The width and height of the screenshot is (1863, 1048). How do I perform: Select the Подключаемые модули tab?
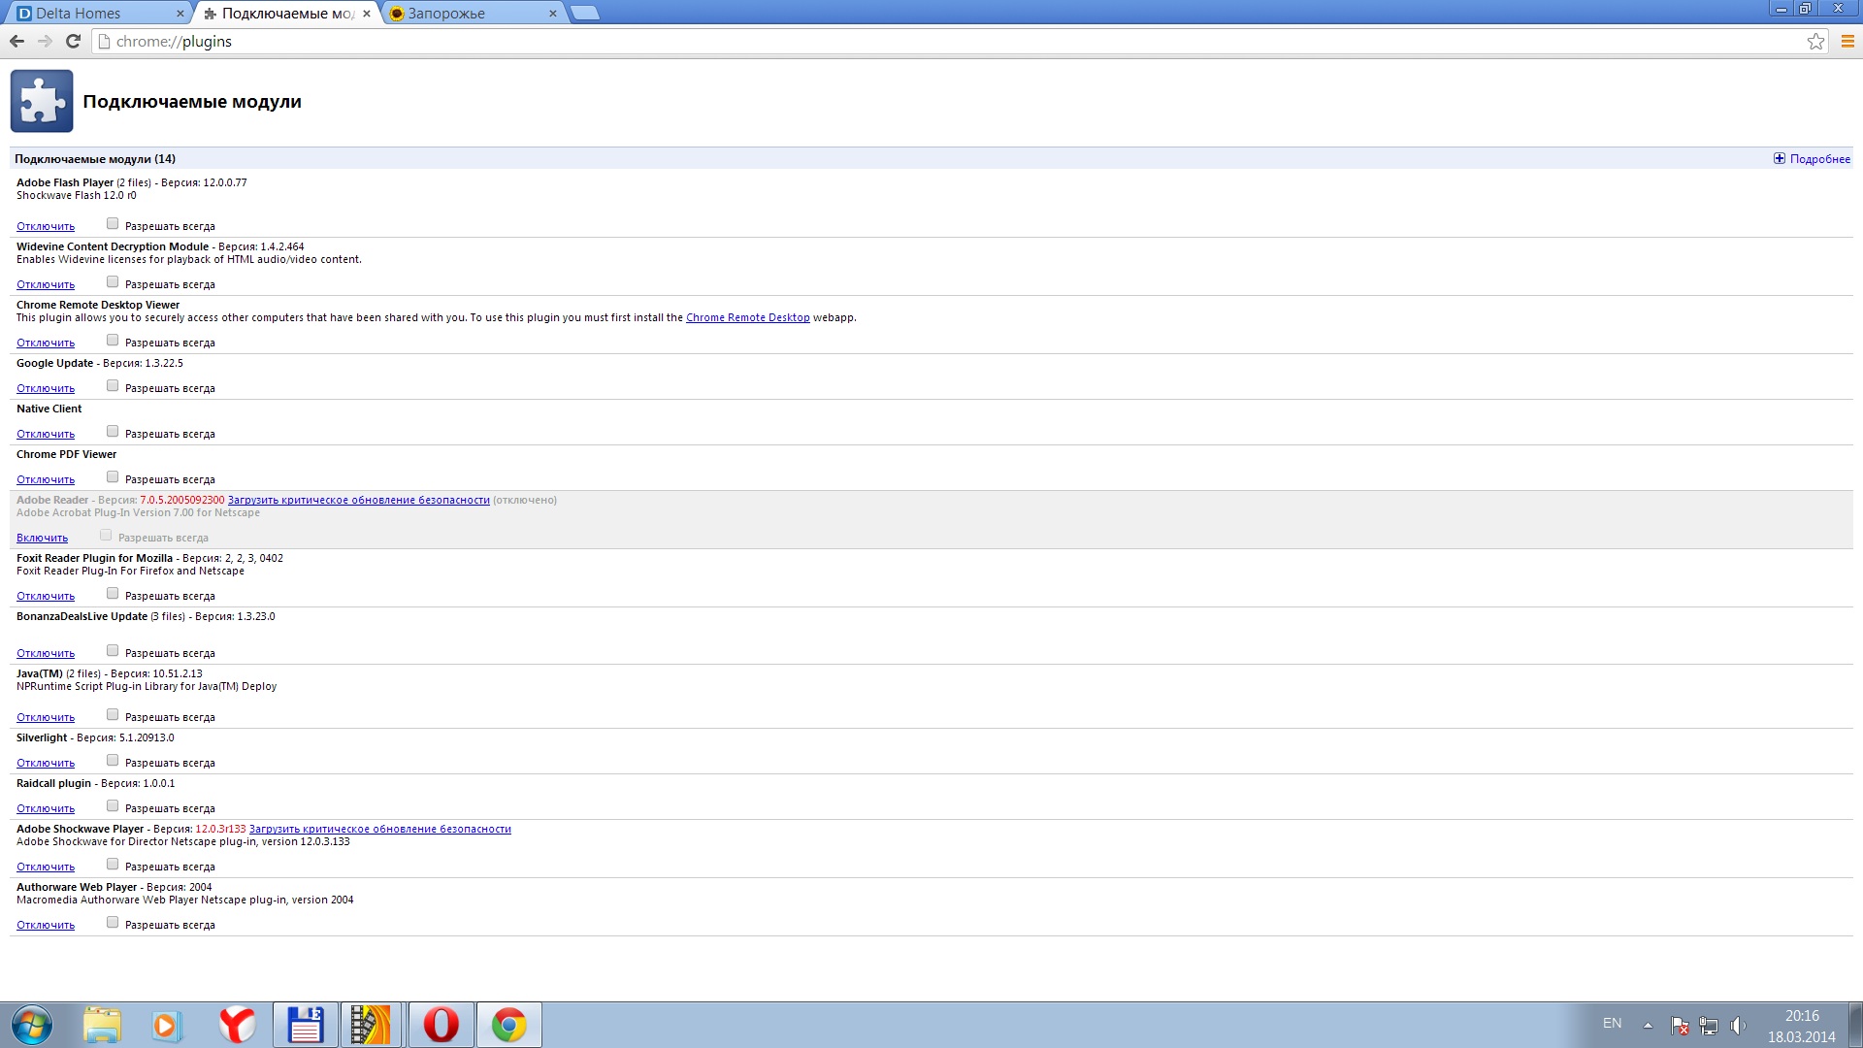coord(285,14)
